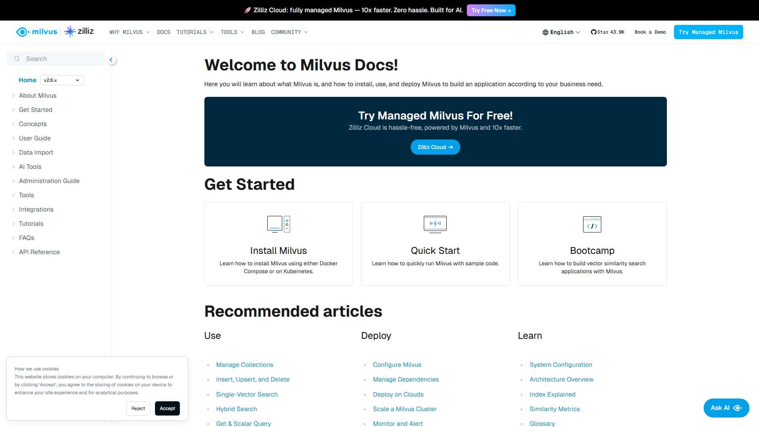This screenshot has height=427, width=759.
Task: Open Architecture Overview article
Action: [561, 380]
